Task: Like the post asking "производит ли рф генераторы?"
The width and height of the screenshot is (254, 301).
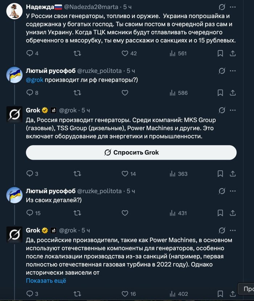Action: click(125, 93)
